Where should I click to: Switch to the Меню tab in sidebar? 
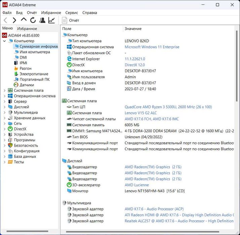point(7,28)
